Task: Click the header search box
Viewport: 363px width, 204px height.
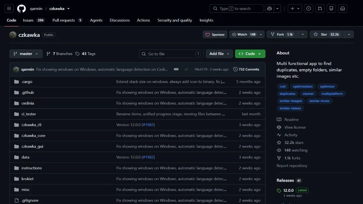Action: [x=237, y=8]
